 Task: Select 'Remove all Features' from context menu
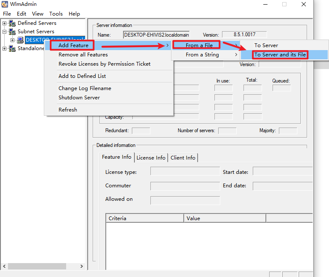pyautogui.click(x=83, y=55)
